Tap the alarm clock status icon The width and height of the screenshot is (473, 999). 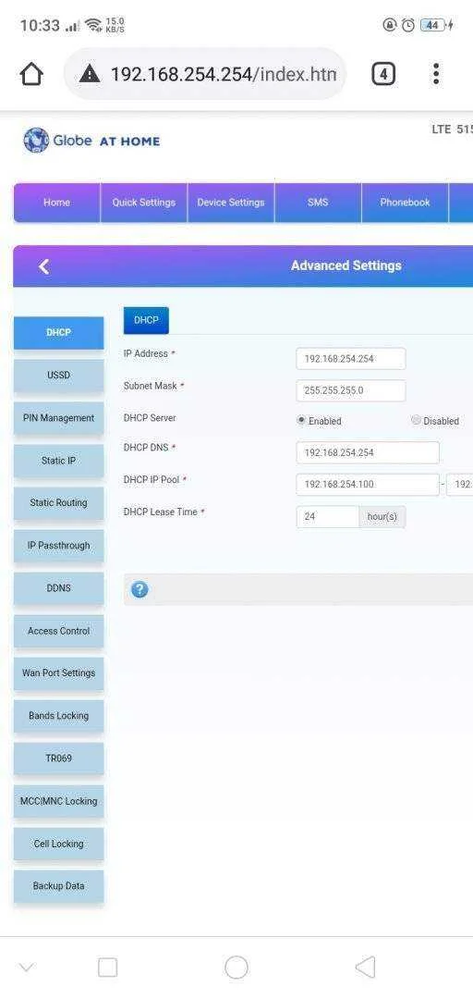tap(408, 26)
